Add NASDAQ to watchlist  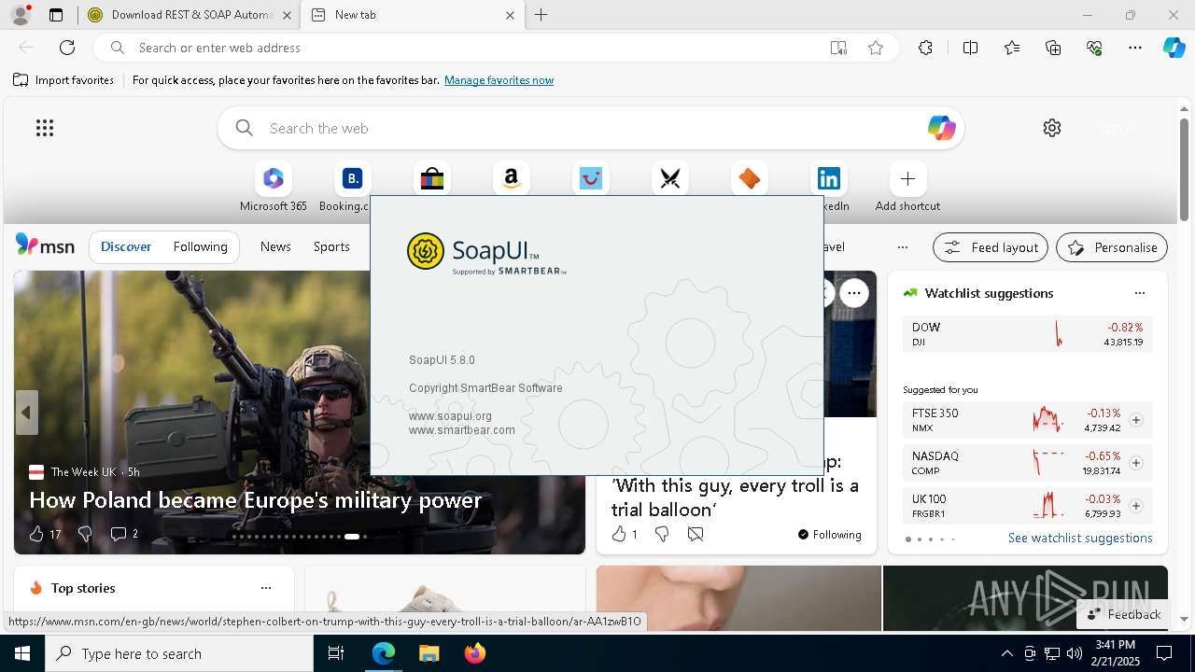click(1136, 463)
